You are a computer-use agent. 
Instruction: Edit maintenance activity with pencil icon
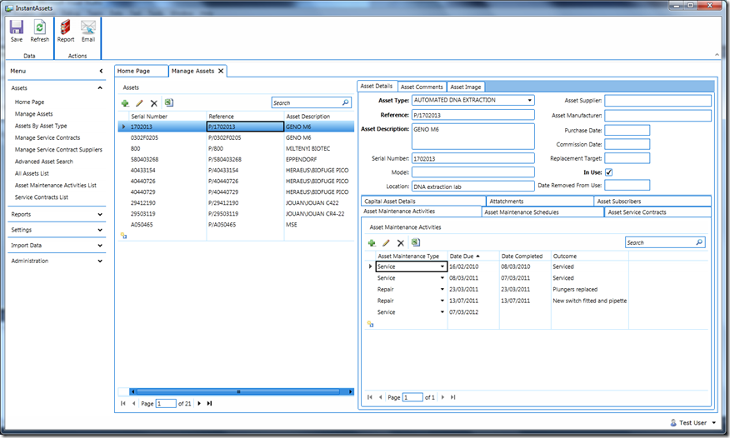[x=386, y=242]
